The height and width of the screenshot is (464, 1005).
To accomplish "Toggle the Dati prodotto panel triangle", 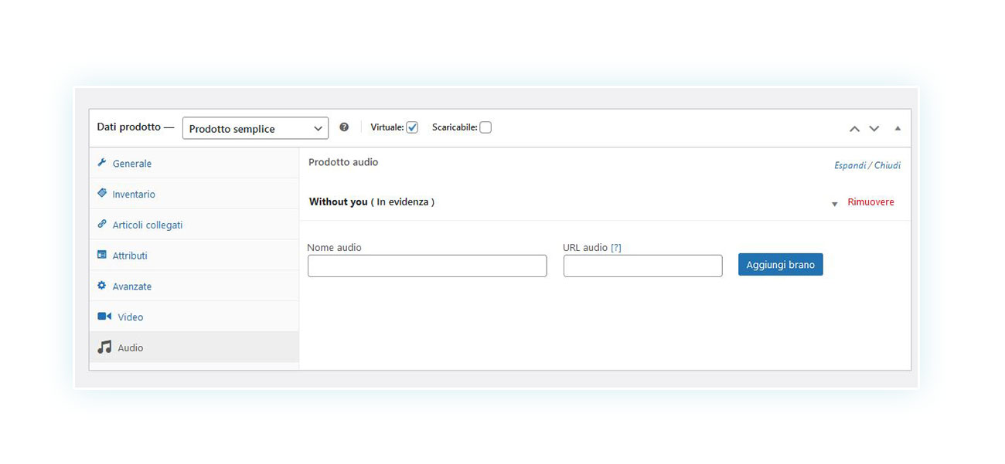I will [x=898, y=128].
